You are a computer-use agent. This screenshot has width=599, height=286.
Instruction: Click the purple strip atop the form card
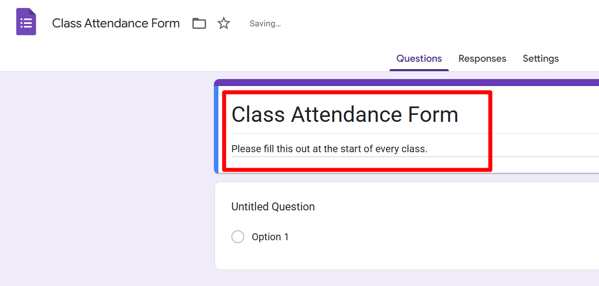click(x=406, y=83)
